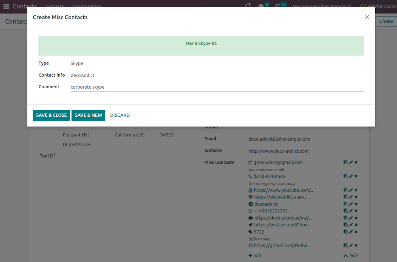Close the Create Misc Contacts dialog
The image size is (397, 262).
click(367, 17)
